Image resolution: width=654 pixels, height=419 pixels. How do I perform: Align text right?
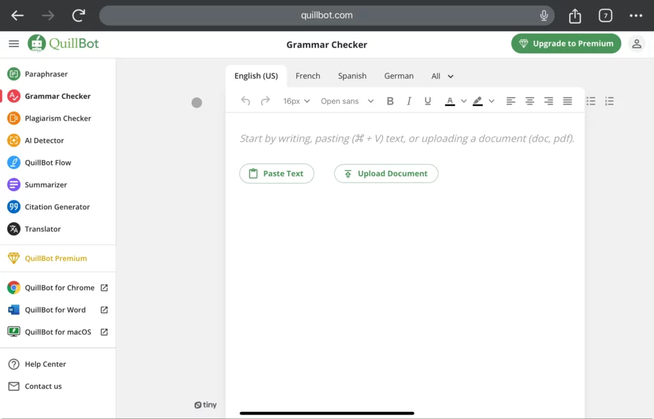coord(549,101)
